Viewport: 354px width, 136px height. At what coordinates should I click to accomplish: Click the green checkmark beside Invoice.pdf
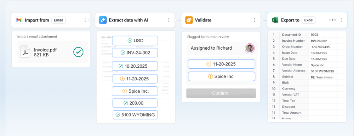[x=78, y=52]
